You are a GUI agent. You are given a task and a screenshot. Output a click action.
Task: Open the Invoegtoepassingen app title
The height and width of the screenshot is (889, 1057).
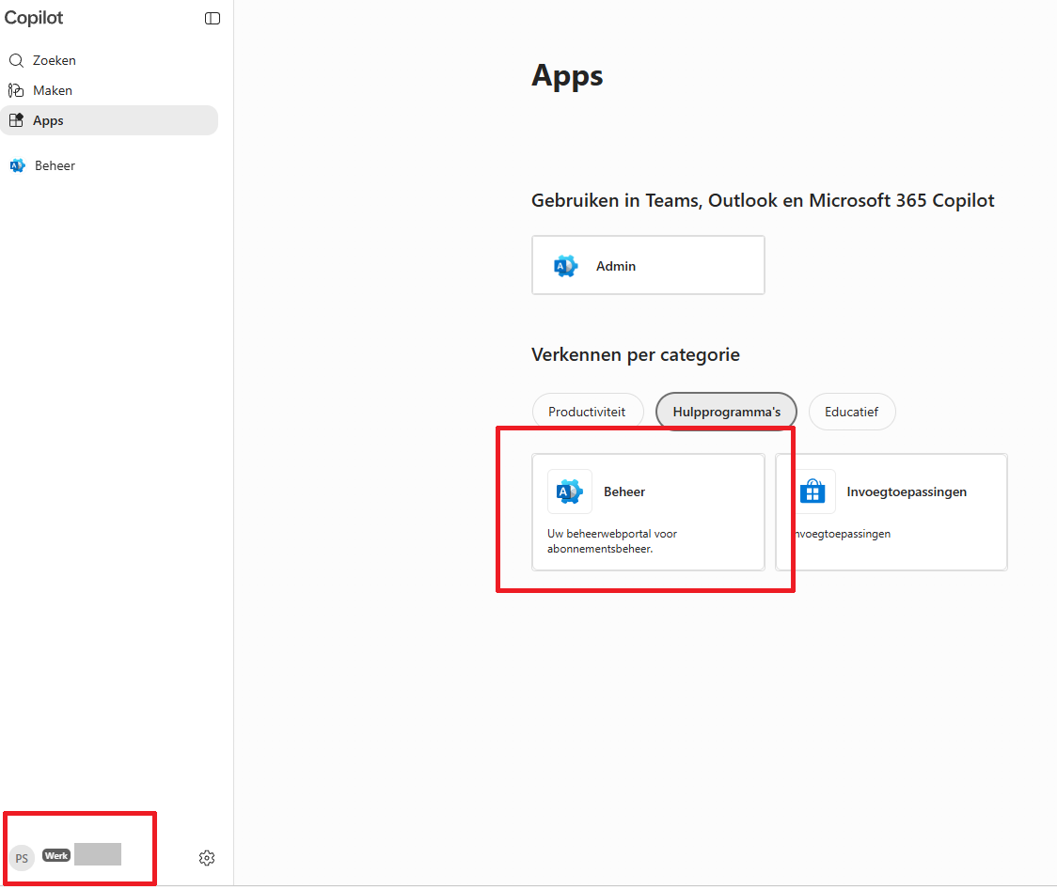point(907,491)
